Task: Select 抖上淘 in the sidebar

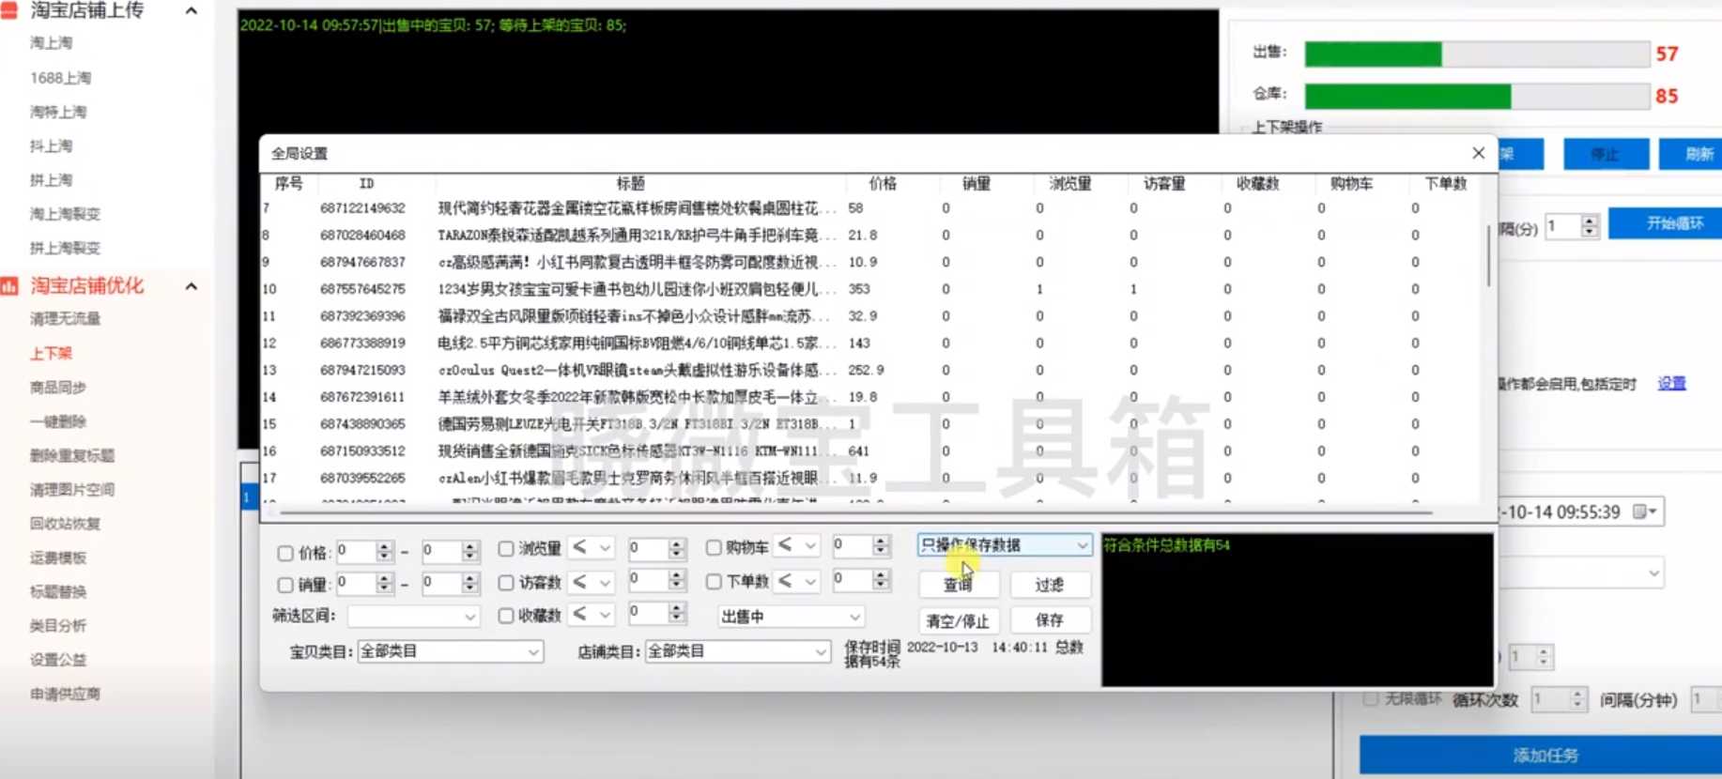Action: click(x=51, y=145)
